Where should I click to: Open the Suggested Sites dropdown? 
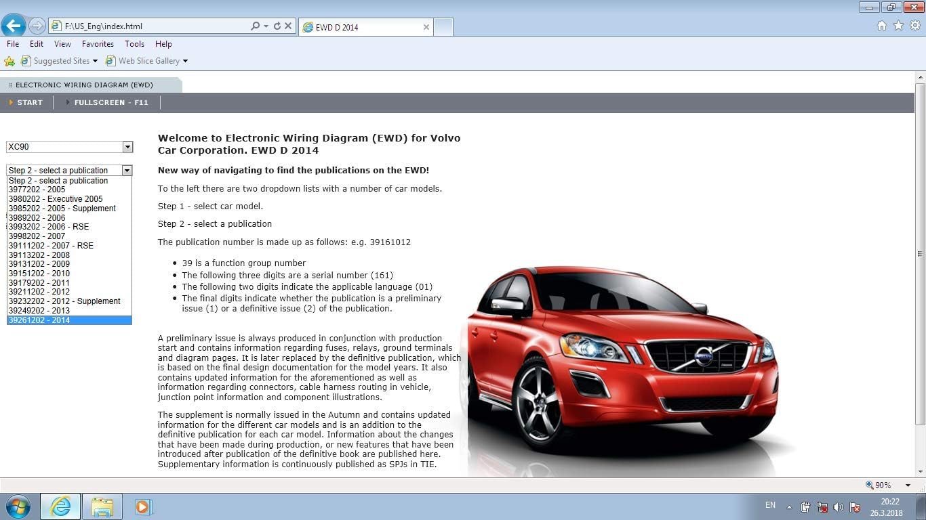(x=94, y=60)
